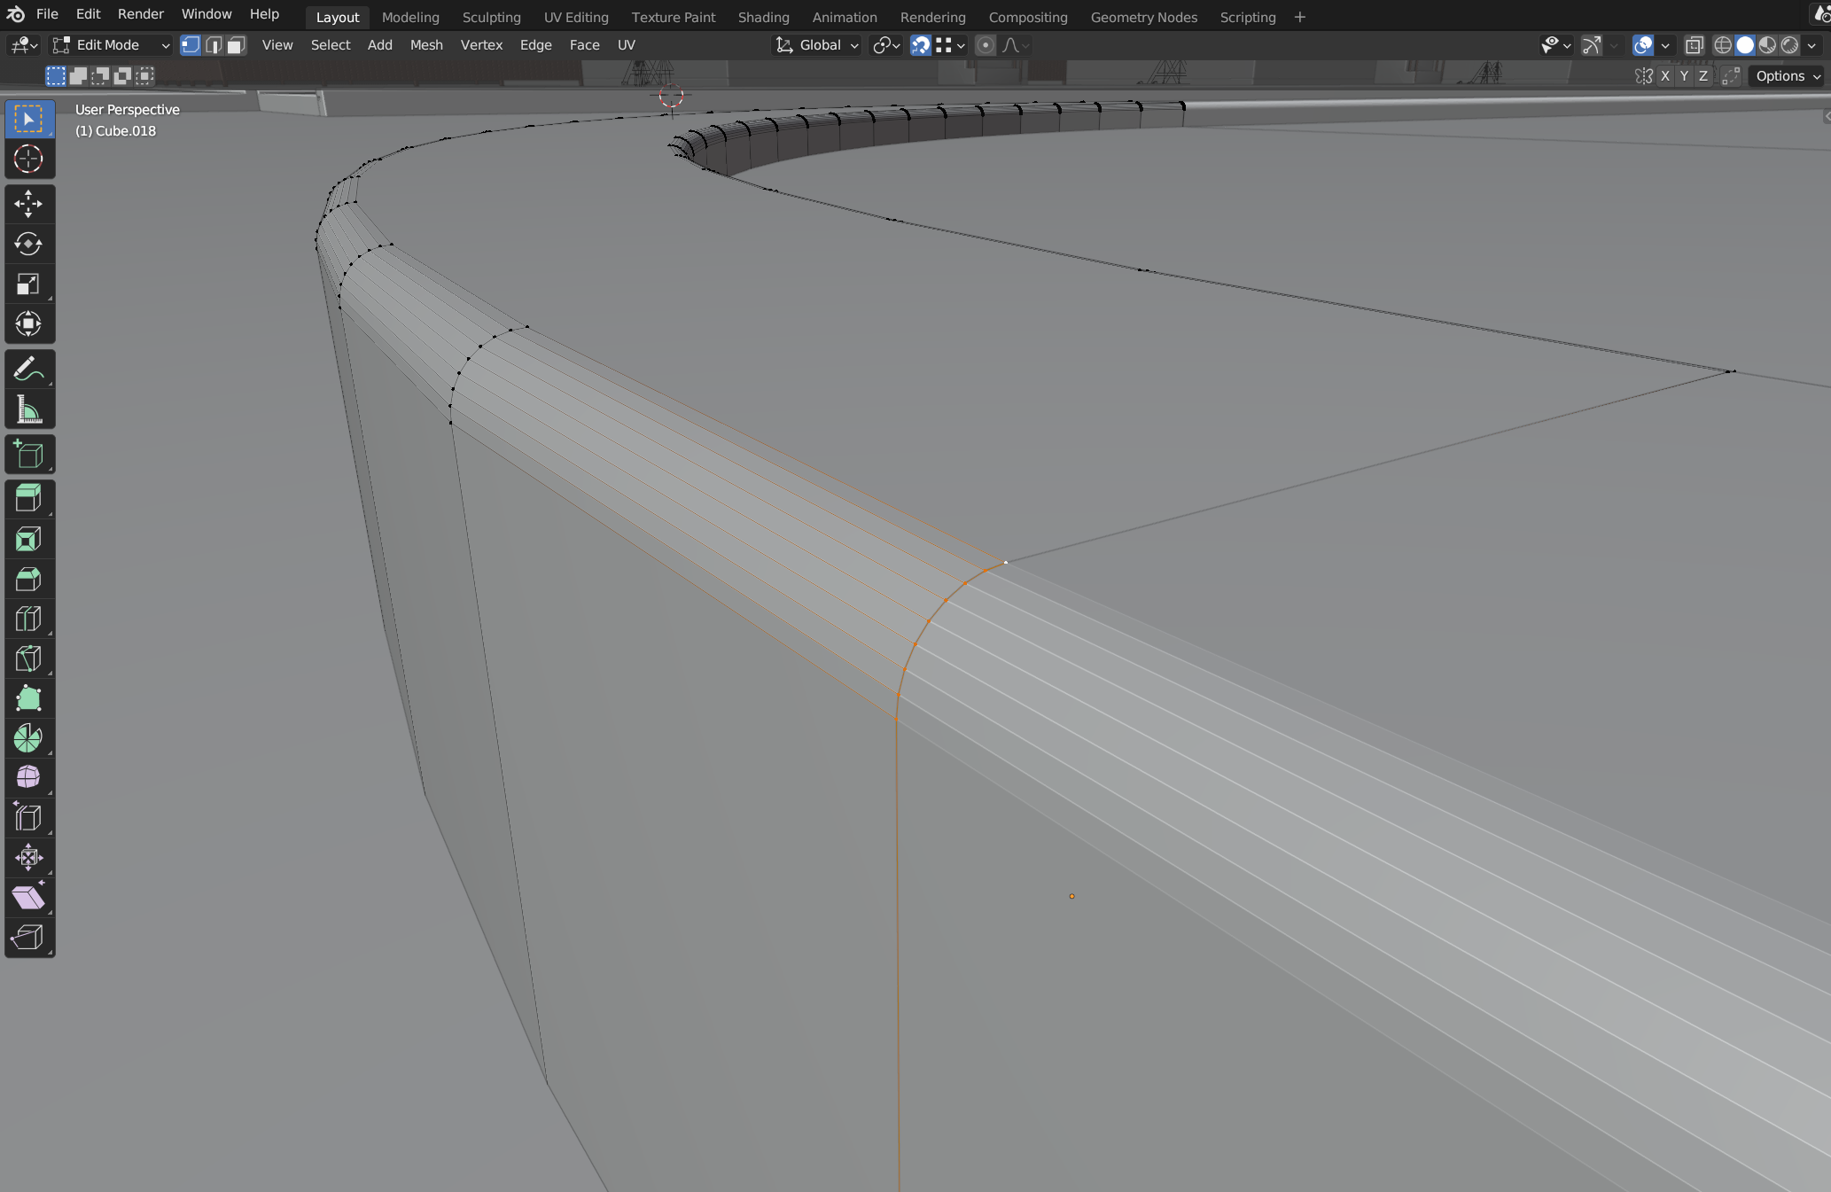Switch viewport shading to Wireframe
The image size is (1831, 1192).
pyautogui.click(x=1722, y=45)
